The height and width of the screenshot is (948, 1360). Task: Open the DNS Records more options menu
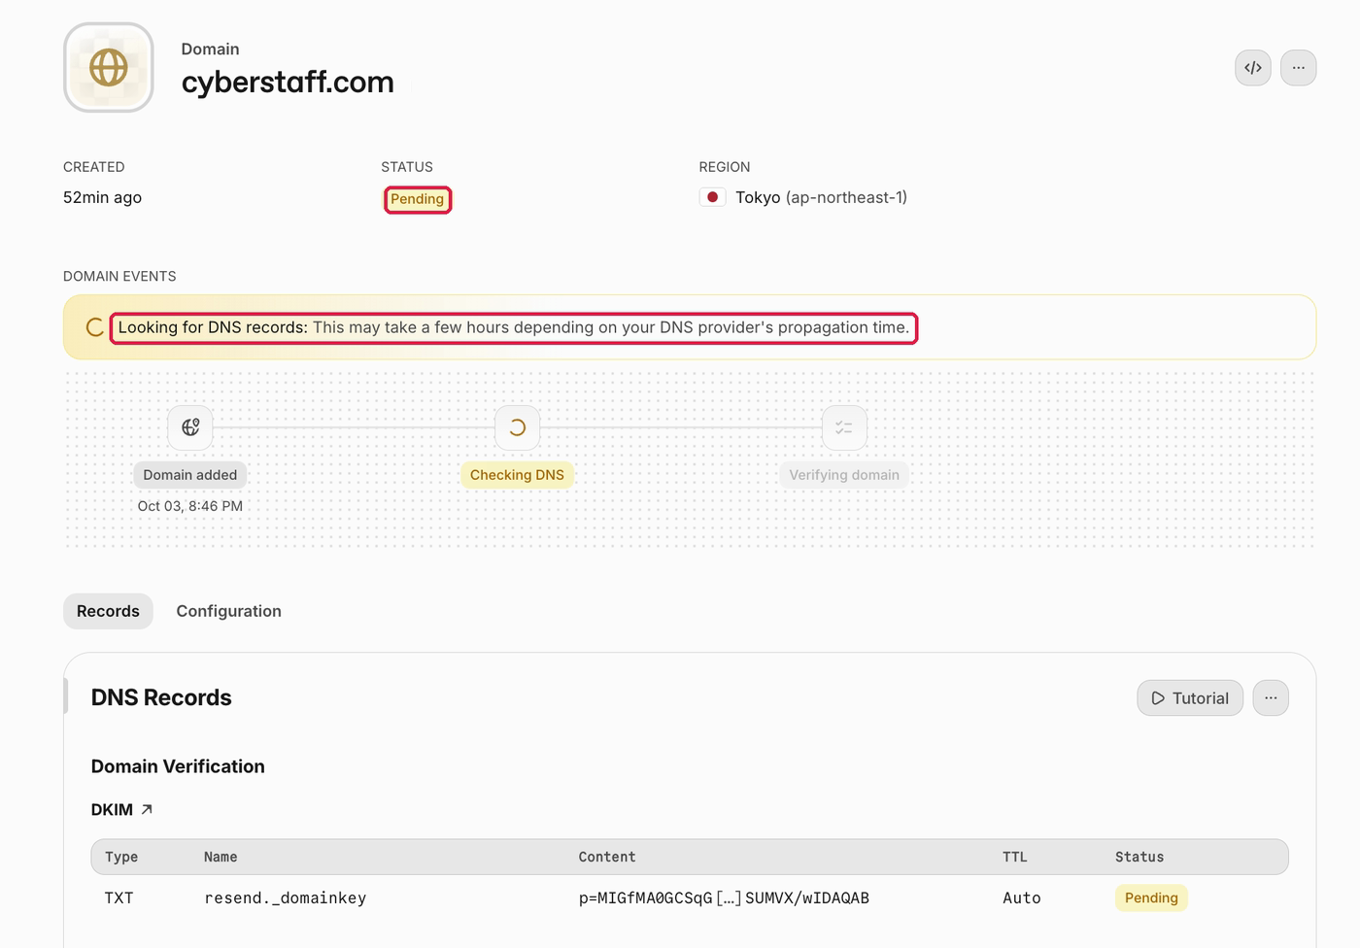[1271, 698]
